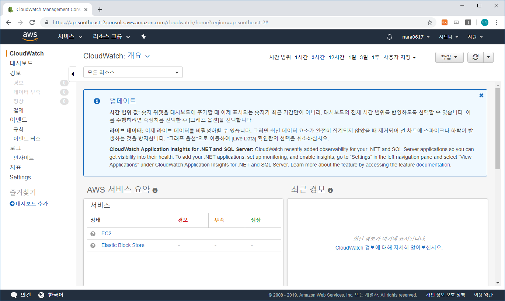Click the AWS logo home icon
505x301 pixels.
[30, 36]
